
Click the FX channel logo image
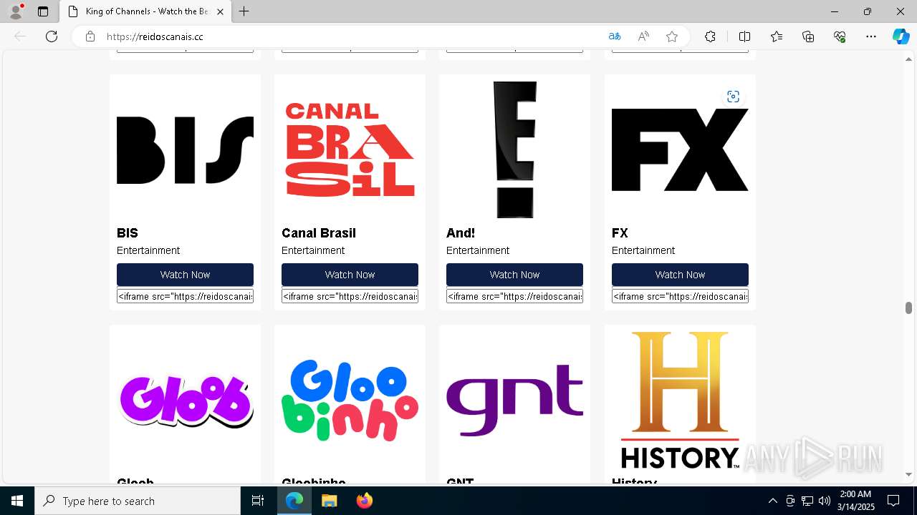click(680, 150)
